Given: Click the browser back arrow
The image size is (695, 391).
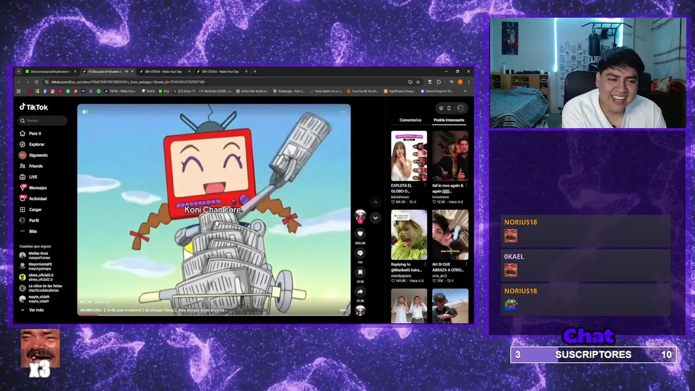Looking at the screenshot, I should click(18, 82).
